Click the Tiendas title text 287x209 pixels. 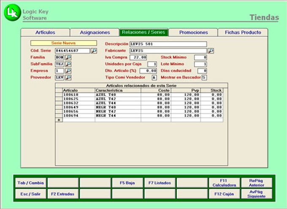(264, 17)
